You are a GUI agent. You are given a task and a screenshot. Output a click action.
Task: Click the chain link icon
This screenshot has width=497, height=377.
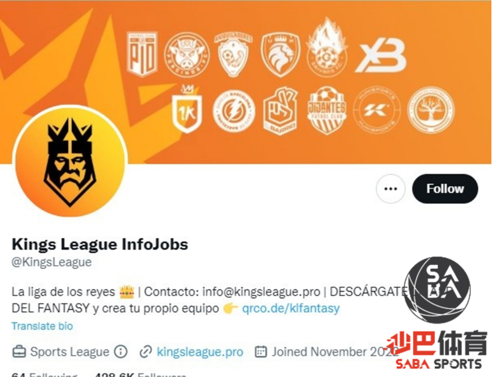click(x=145, y=352)
